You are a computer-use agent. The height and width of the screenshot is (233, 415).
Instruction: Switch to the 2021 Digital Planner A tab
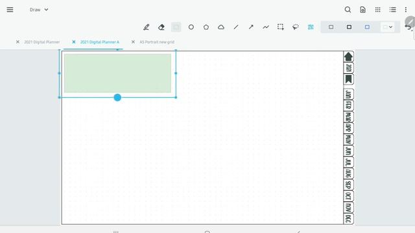[x=100, y=42]
